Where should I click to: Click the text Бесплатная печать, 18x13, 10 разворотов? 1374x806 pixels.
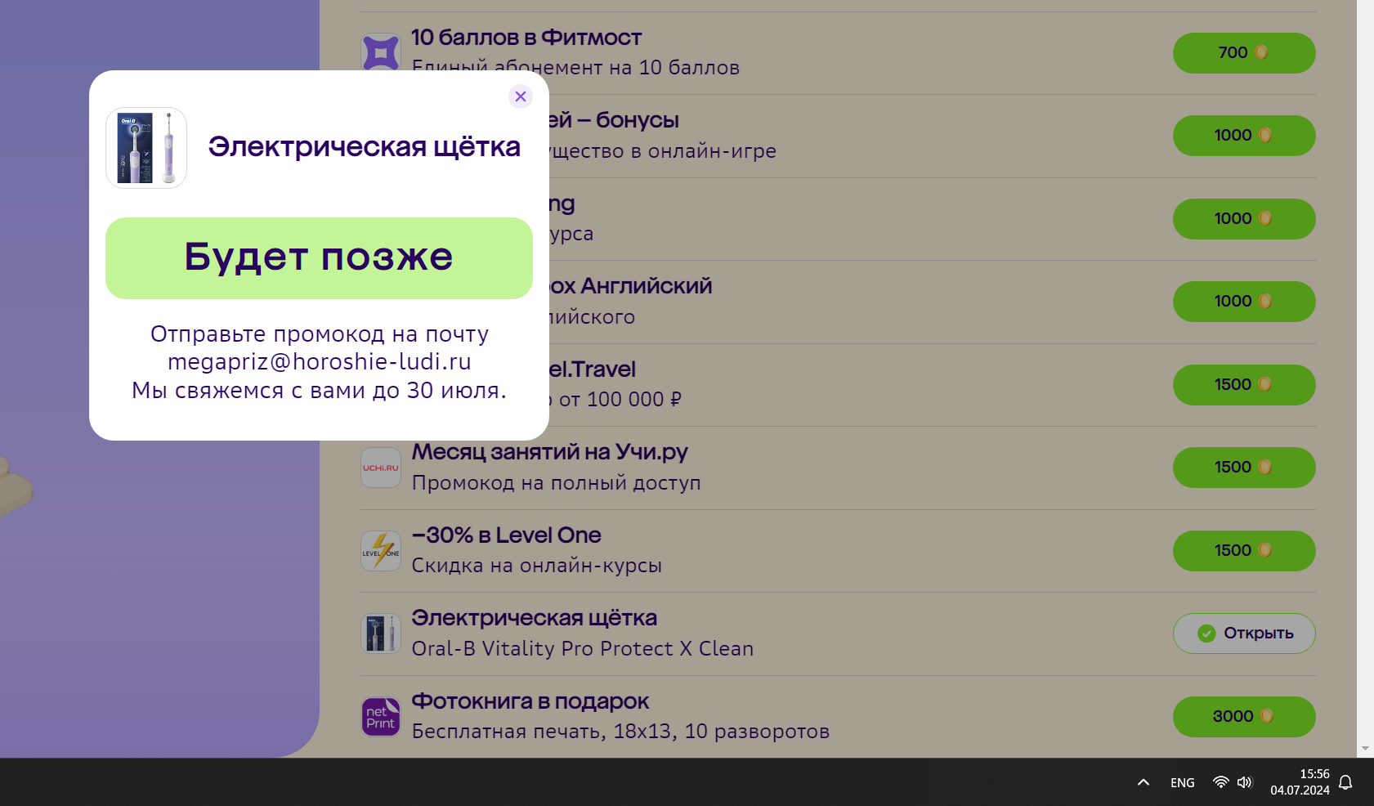coord(620,732)
